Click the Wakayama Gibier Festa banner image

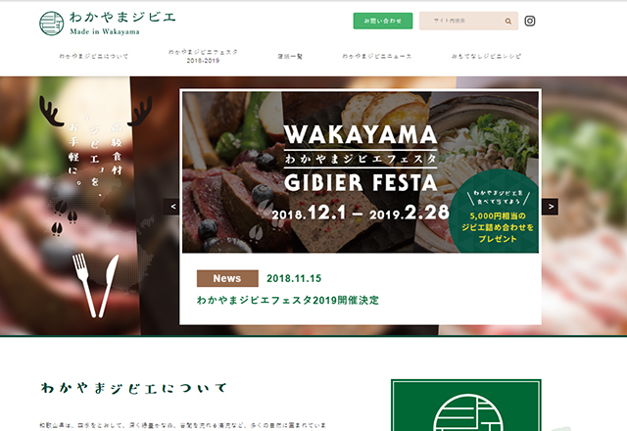361,172
